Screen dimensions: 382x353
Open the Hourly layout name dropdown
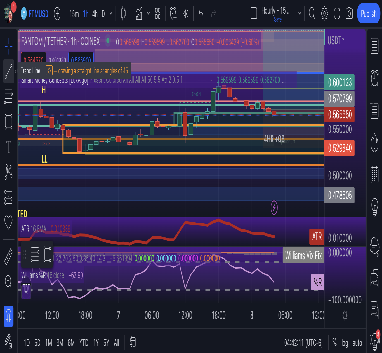[x=299, y=13]
